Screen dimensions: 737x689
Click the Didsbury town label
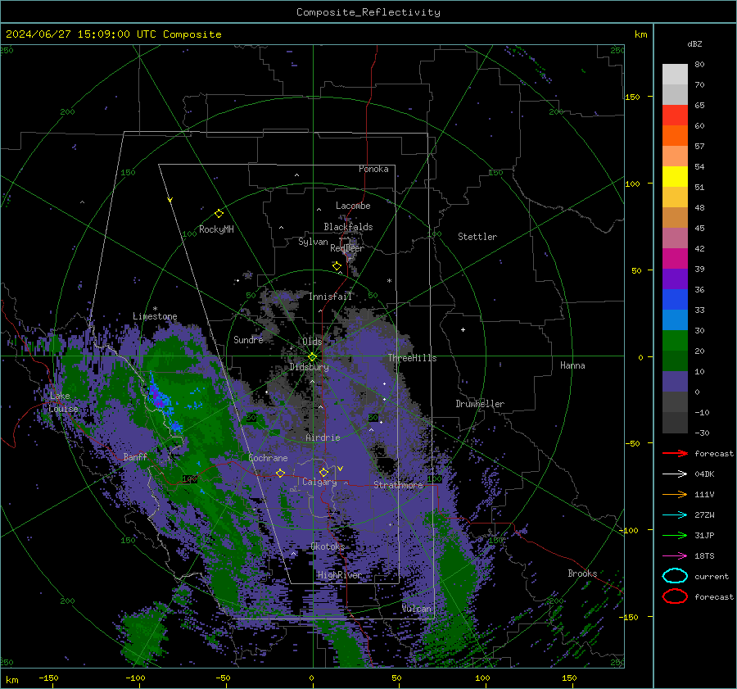[310, 367]
